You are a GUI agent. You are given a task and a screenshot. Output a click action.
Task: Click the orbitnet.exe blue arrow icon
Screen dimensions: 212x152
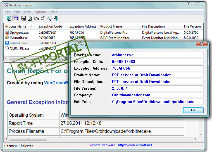point(7,43)
